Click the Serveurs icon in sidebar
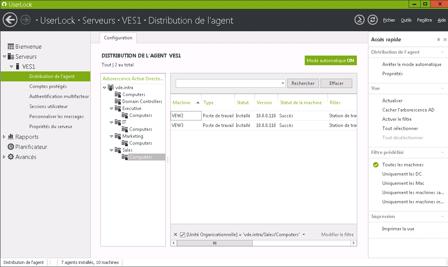Image resolution: width=448 pixels, height=267 pixels. click(11, 57)
